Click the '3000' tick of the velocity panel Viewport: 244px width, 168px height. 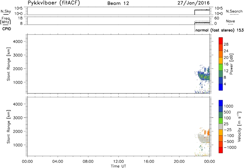tap(18, 118)
